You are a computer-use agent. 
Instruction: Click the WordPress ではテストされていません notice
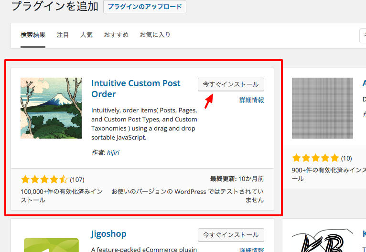click(187, 196)
